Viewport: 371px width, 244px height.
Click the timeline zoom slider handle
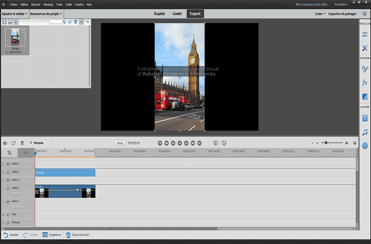pos(326,143)
